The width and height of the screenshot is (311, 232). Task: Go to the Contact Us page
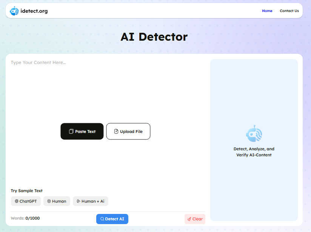[289, 11]
